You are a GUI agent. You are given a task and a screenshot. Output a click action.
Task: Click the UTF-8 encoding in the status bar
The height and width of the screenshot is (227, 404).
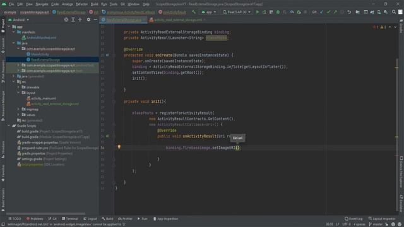[347, 224]
